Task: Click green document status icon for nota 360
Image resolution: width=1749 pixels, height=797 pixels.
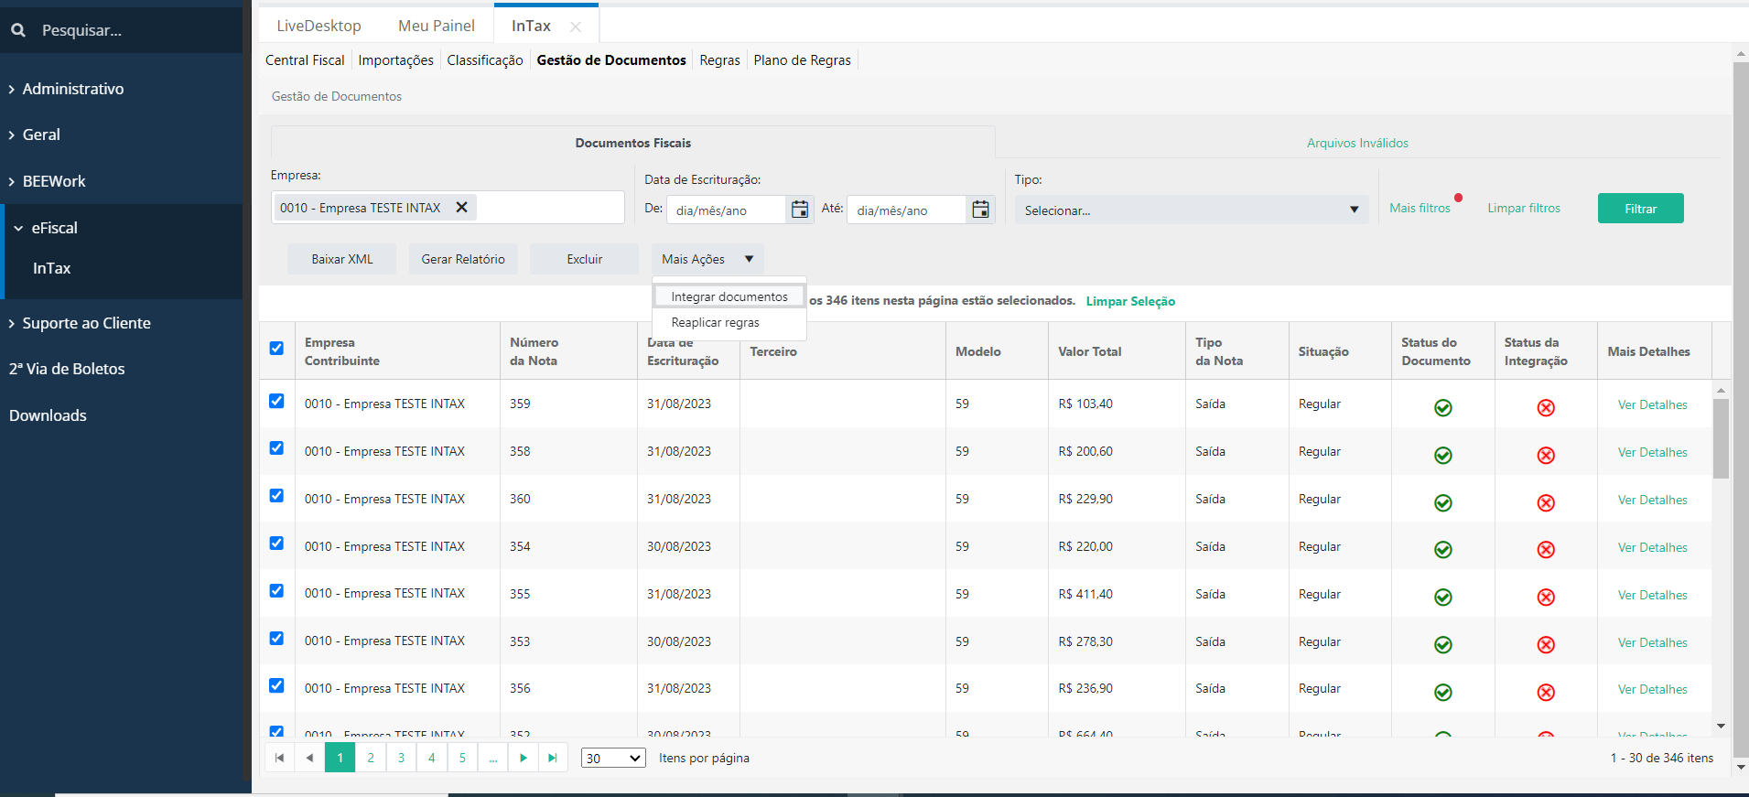Action: click(x=1443, y=502)
